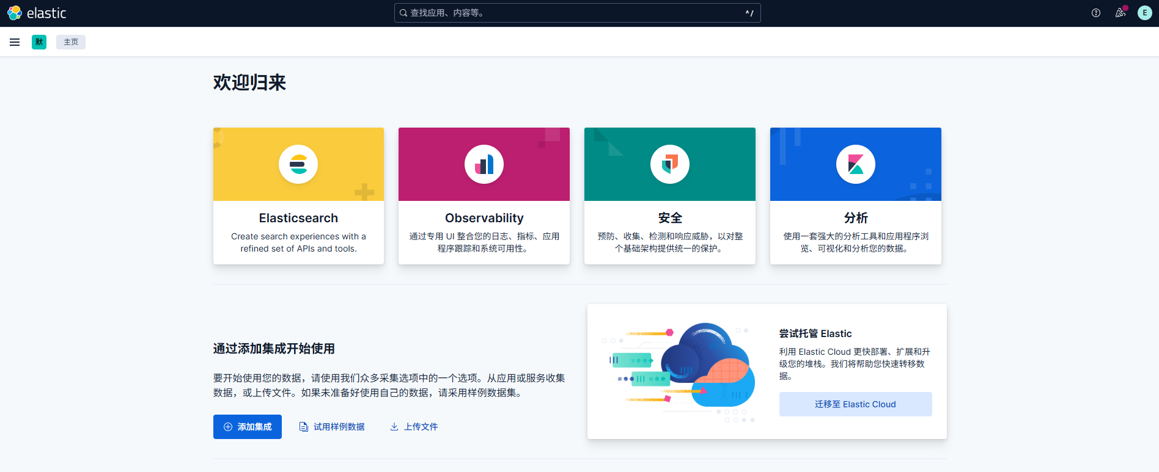Open the newsfeed notifications icon
The image size is (1159, 472).
tap(1120, 13)
